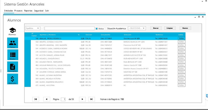
Task: Click the Número de Registros: 788 label
Action: (x=112, y=99)
